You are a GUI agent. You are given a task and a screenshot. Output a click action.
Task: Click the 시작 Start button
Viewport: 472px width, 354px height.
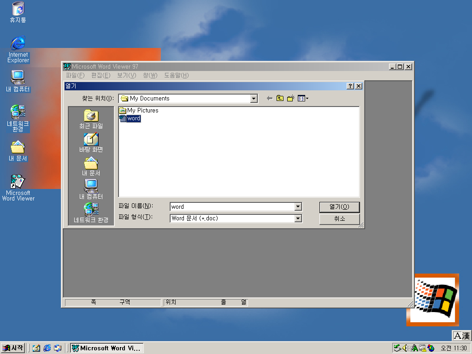(x=13, y=348)
